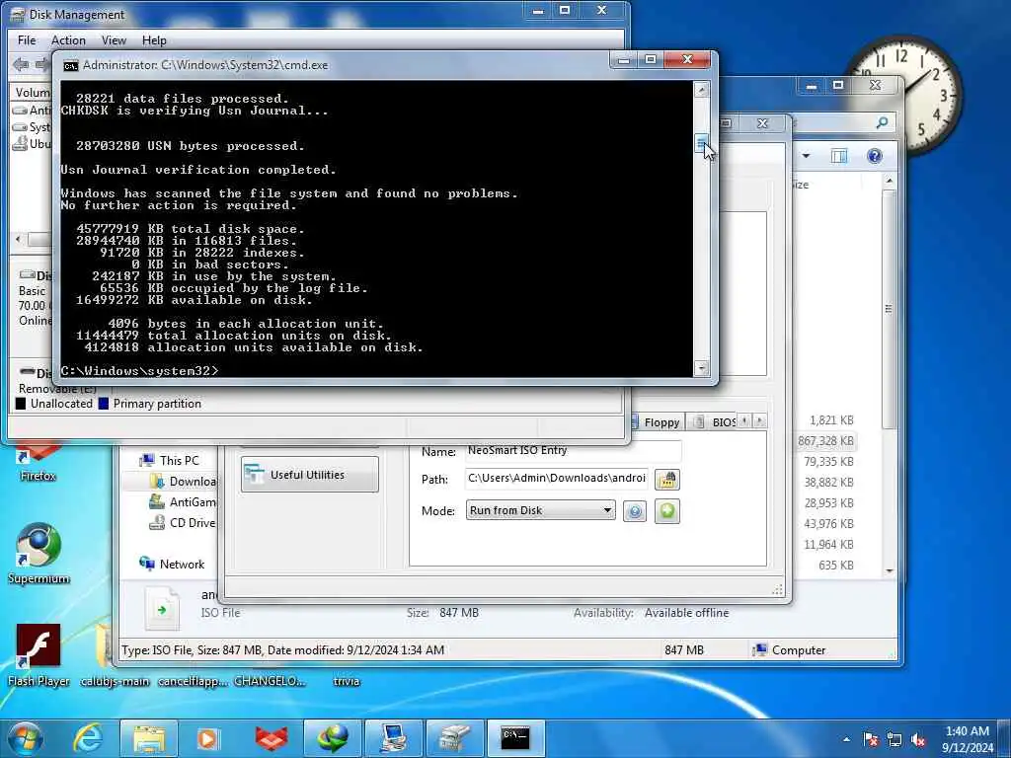Open File menu in Disk Management

[x=27, y=39]
